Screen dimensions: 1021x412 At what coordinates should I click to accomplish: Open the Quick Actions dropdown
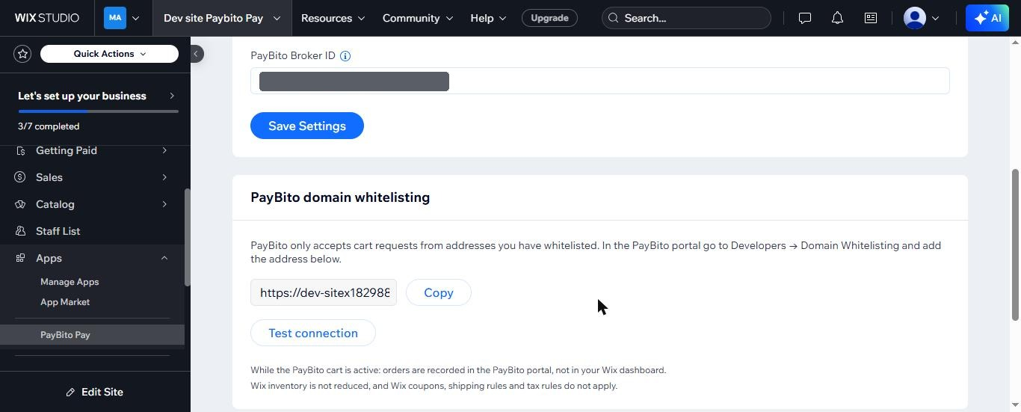[109, 54]
